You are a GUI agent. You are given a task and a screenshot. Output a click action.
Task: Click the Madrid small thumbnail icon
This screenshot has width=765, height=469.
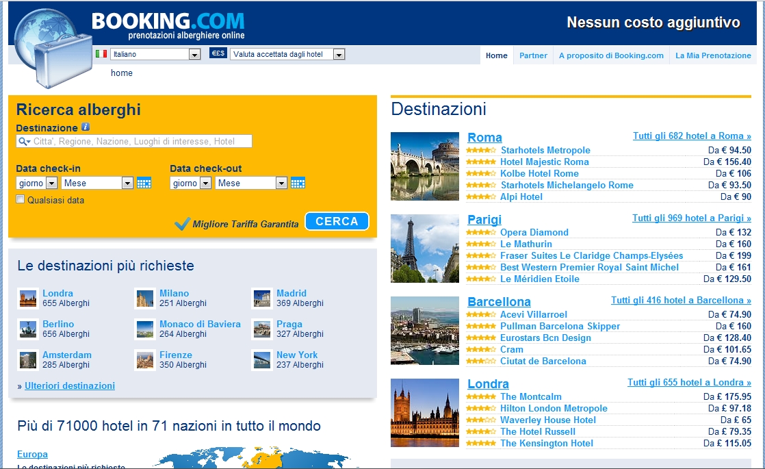click(262, 299)
